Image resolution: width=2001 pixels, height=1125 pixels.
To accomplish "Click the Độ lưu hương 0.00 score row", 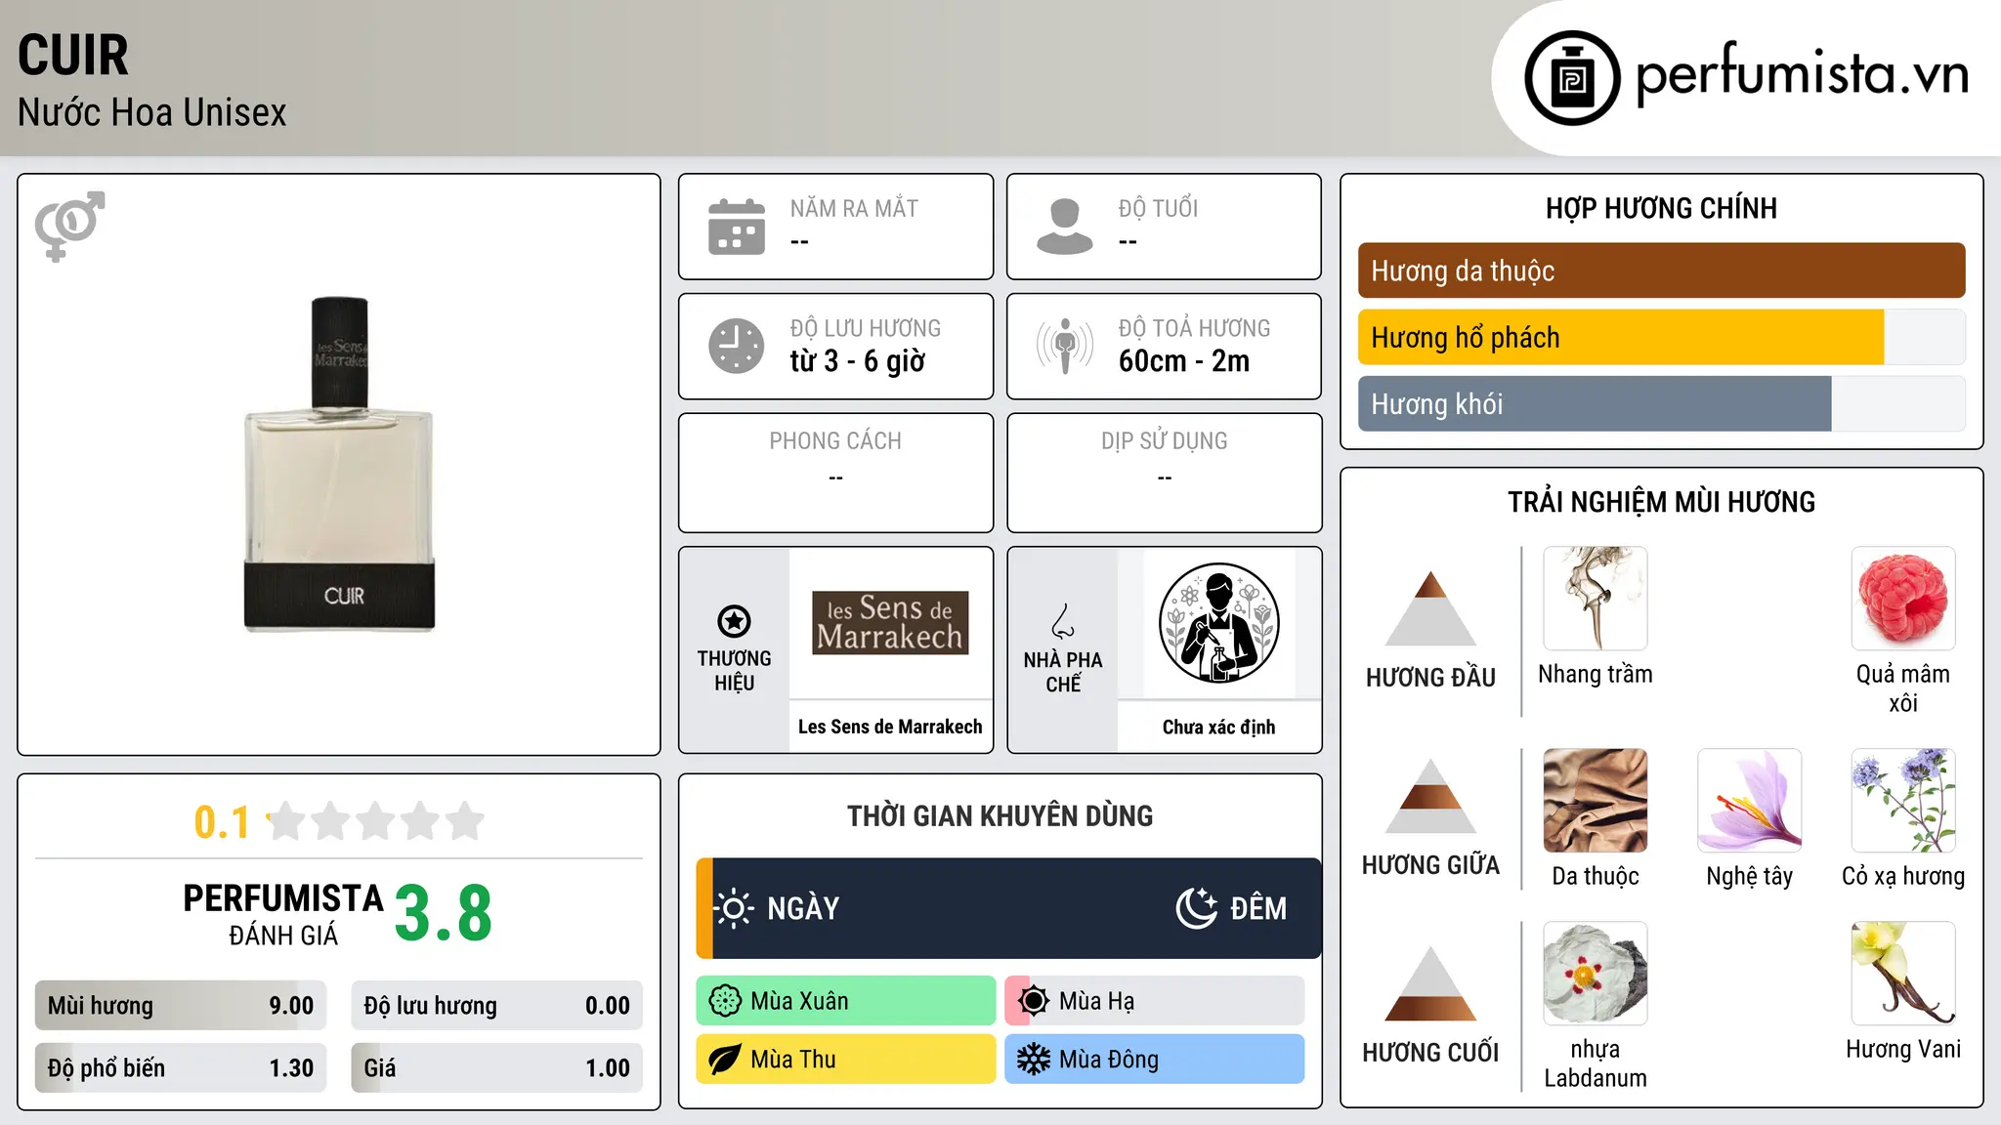I will (x=497, y=1006).
